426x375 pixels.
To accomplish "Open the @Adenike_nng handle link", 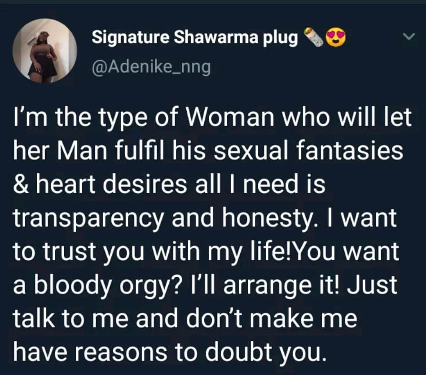I will click(x=152, y=66).
